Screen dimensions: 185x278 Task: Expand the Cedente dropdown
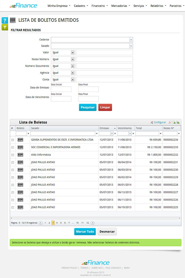click(131, 40)
